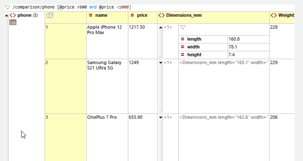Click price cell 1249
The height and width of the screenshot is (161, 303).
143,86
